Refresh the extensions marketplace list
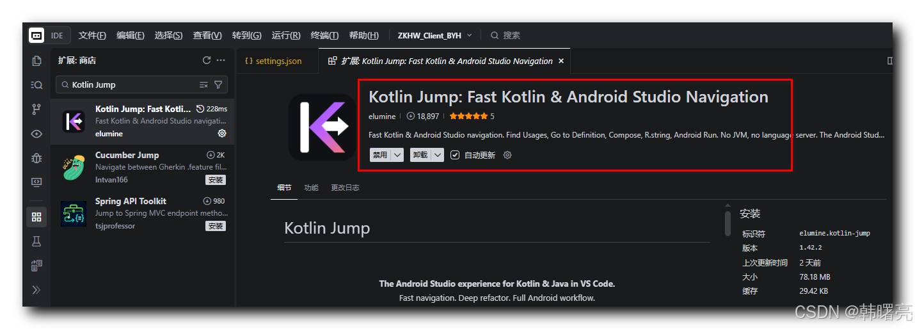915x329 pixels. pyautogui.click(x=207, y=60)
